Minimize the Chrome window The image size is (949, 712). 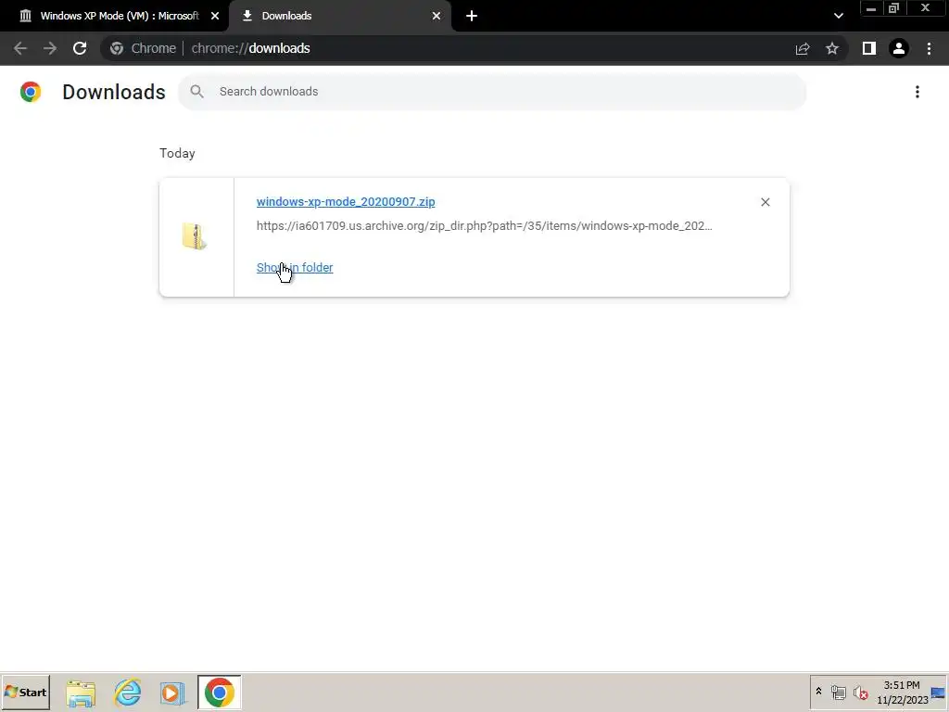point(871,8)
